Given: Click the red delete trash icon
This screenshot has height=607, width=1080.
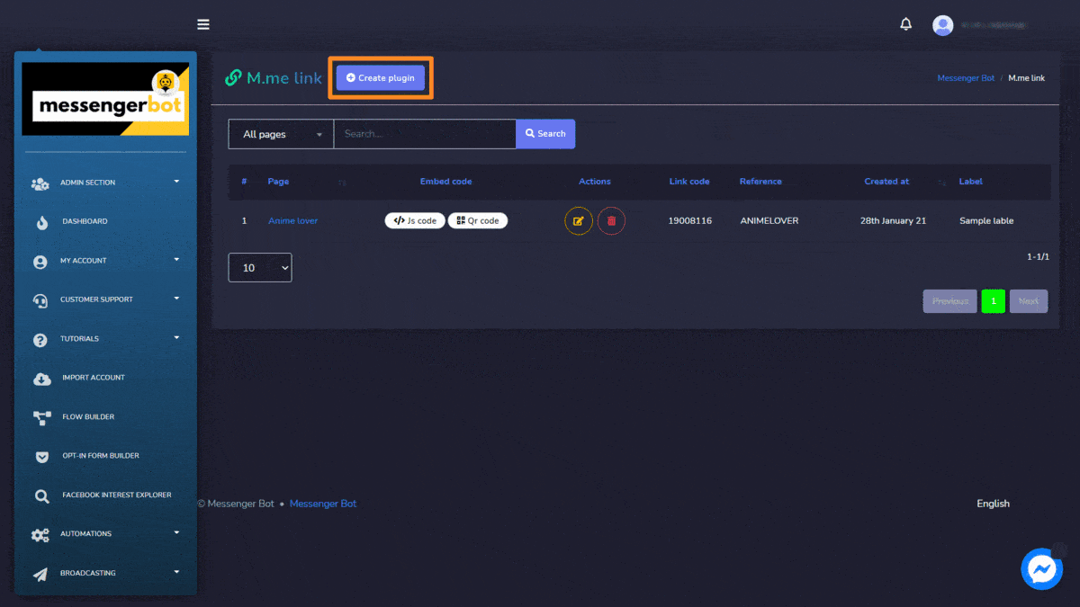Looking at the screenshot, I should 611,220.
